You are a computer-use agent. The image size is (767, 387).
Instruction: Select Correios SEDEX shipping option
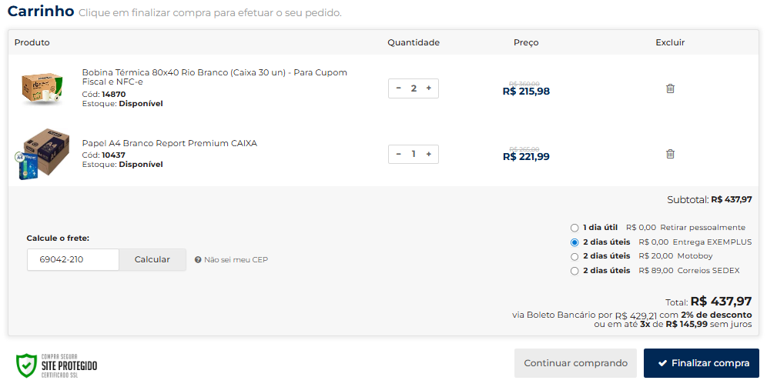tap(574, 271)
